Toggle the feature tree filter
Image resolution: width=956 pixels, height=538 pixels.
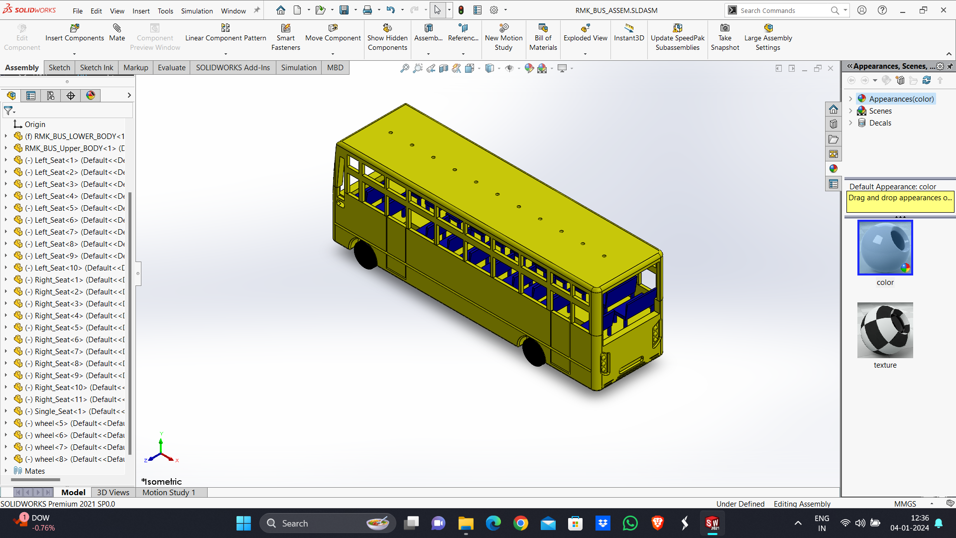(x=8, y=111)
